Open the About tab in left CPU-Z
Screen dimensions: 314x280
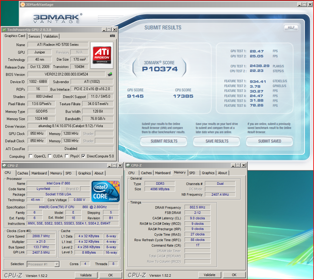[99, 173]
